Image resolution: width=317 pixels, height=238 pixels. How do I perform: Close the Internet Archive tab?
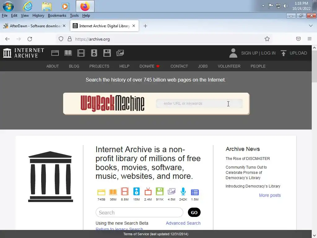point(134,26)
